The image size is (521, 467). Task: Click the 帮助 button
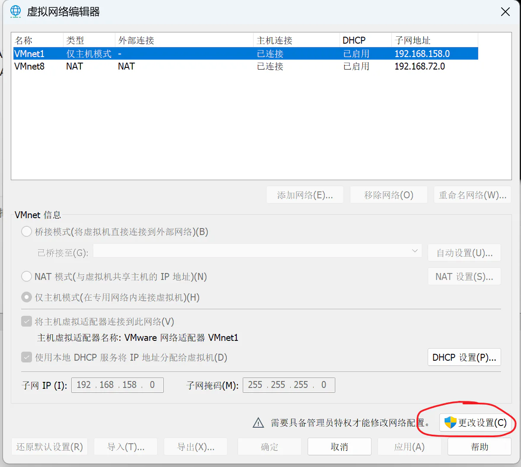click(x=480, y=447)
